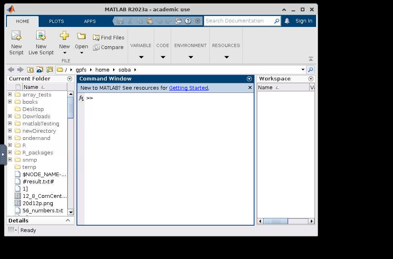
Task: Click the Browse for folder icon
Action: [40, 70]
